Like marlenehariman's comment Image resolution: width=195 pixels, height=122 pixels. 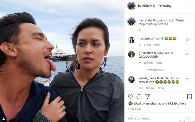click(187, 40)
